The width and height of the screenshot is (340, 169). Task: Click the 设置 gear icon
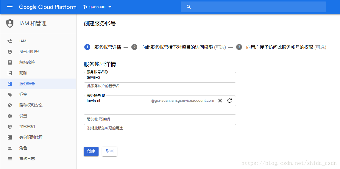coord(10,116)
